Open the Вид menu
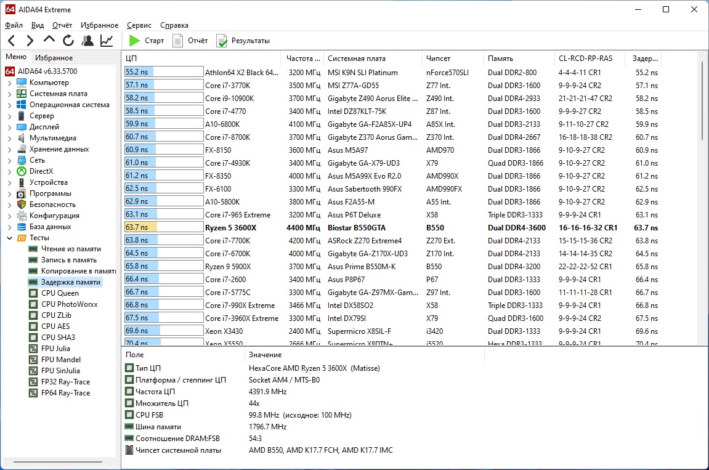Viewport: 709px width, 470px height. tap(38, 25)
